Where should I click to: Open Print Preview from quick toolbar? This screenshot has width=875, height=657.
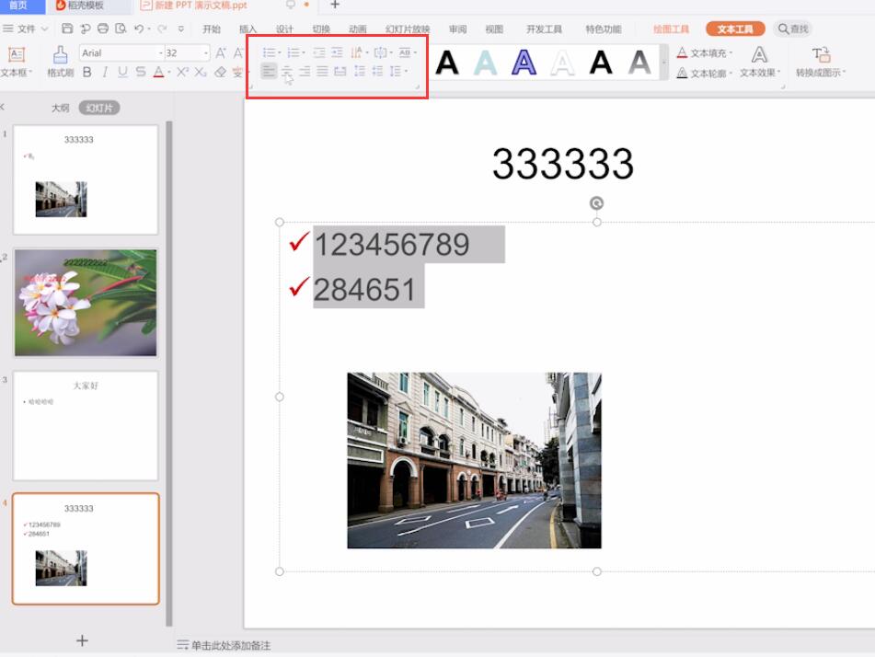tap(121, 29)
